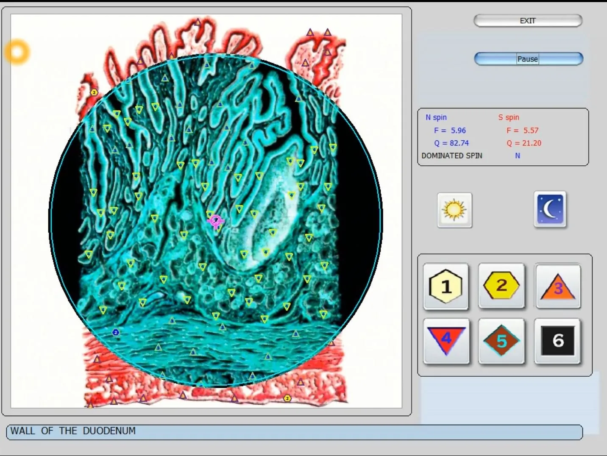
Task: Click the N spin Q = 82.74 value
Action: pyautogui.click(x=451, y=143)
